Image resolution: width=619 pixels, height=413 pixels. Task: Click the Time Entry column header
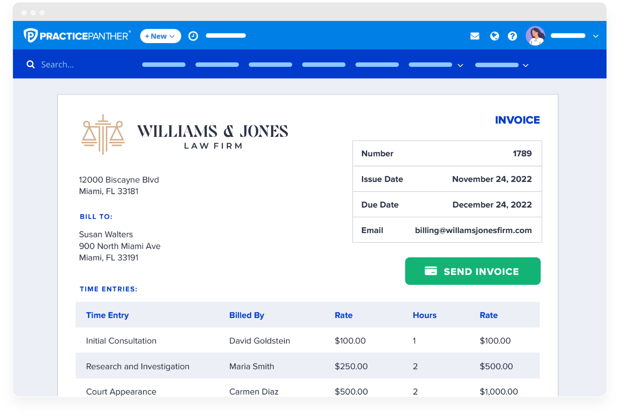click(x=107, y=315)
